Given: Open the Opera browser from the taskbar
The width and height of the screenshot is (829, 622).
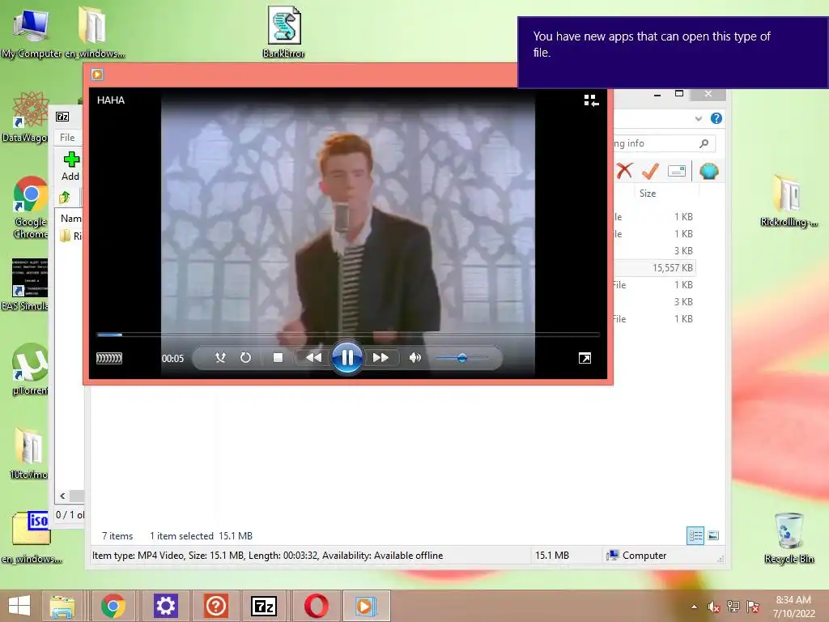Looking at the screenshot, I should coord(316,606).
